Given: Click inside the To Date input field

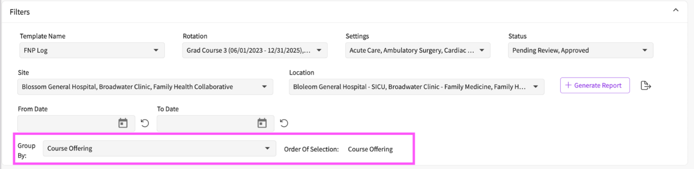Looking at the screenshot, I should (206, 123).
